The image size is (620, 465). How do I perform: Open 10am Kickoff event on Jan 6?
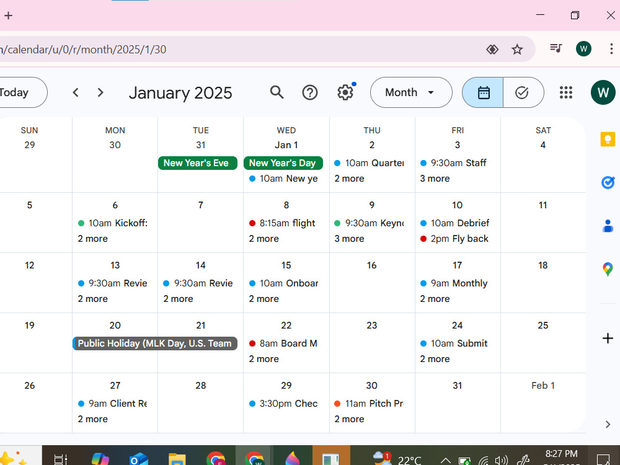(x=113, y=223)
